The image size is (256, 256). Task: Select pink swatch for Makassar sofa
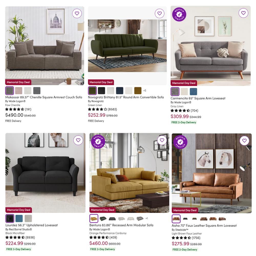[19, 91]
